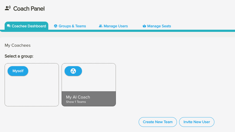Viewport: 235px width, 132px height.
Task: Click the My AI Coach group title
Action: [x=78, y=97]
